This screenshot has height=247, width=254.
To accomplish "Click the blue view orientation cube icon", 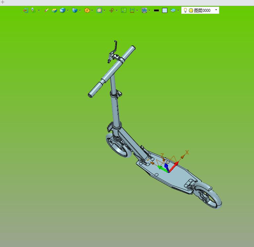I will coord(75,10).
